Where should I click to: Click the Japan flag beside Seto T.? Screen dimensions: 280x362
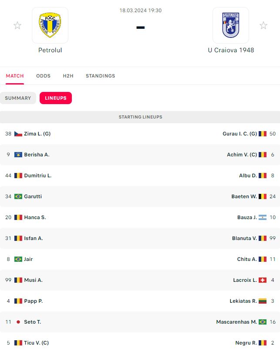click(x=18, y=322)
